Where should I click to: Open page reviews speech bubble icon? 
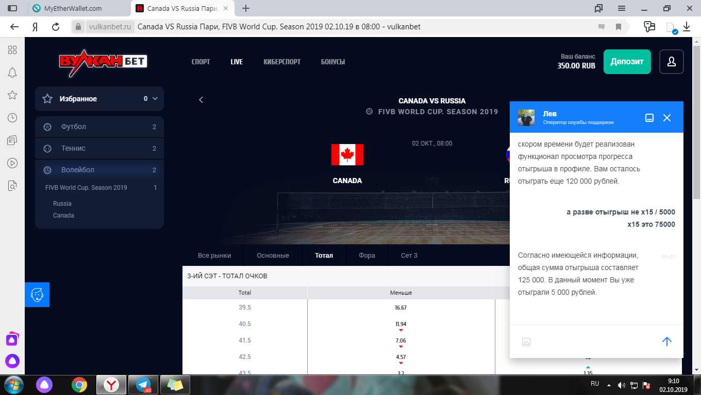pyautogui.click(x=602, y=27)
